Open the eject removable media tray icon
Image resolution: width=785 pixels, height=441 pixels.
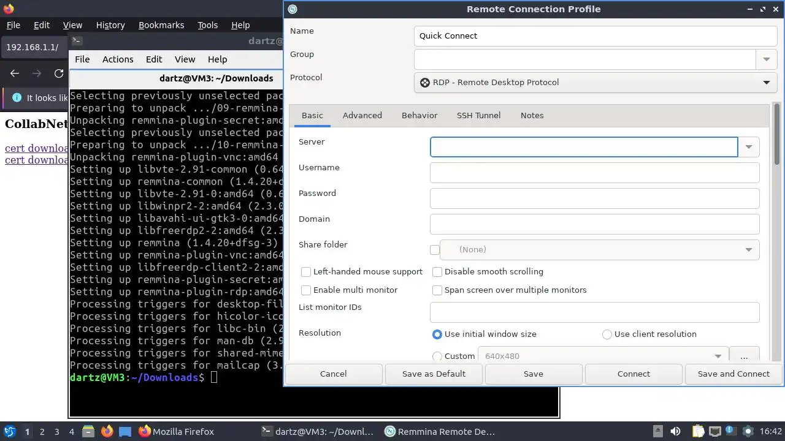[658, 431]
